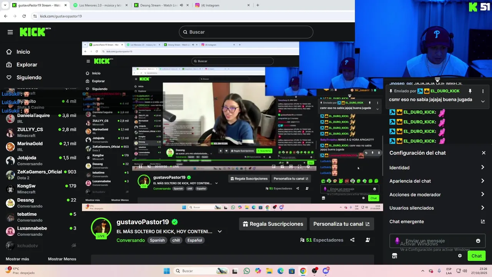Open DanielaTaquire channel in sidebar
The height and width of the screenshot is (277, 492).
[x=41, y=118]
